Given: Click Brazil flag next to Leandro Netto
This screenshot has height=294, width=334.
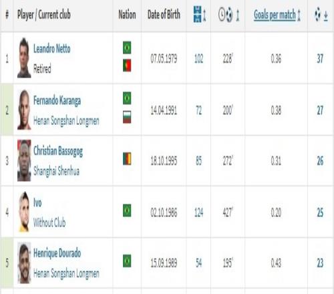Looking at the screenshot, I should click(127, 47).
